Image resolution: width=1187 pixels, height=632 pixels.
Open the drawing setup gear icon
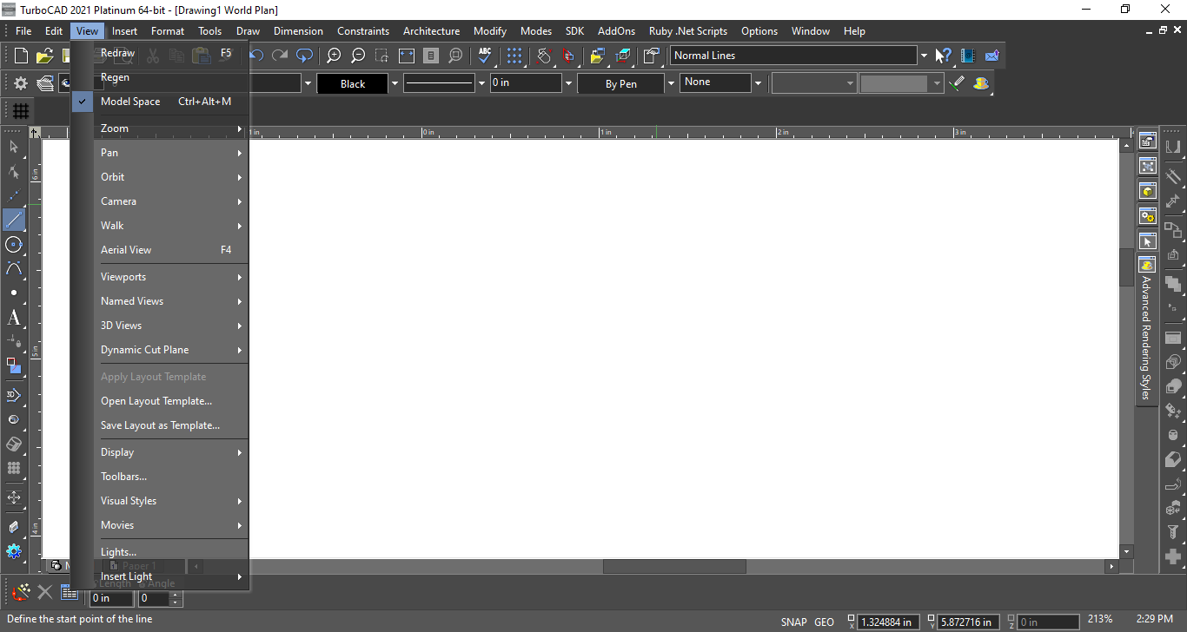[x=20, y=83]
